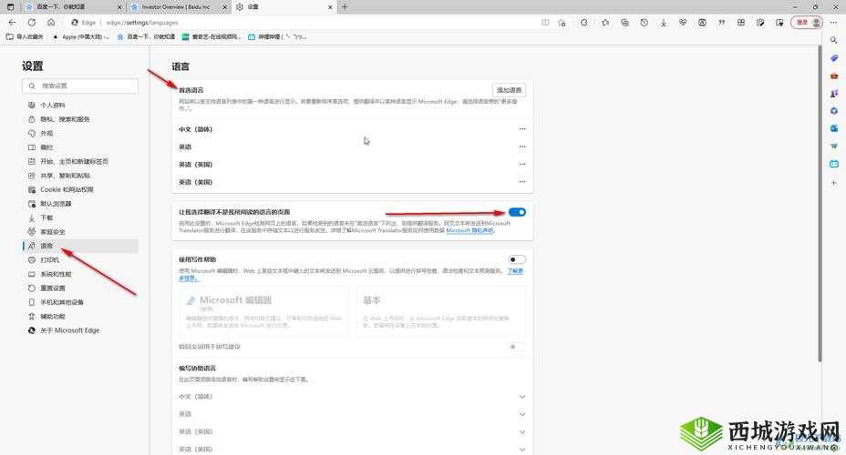Go to the browser home page
The height and width of the screenshot is (455, 846).
tap(51, 22)
